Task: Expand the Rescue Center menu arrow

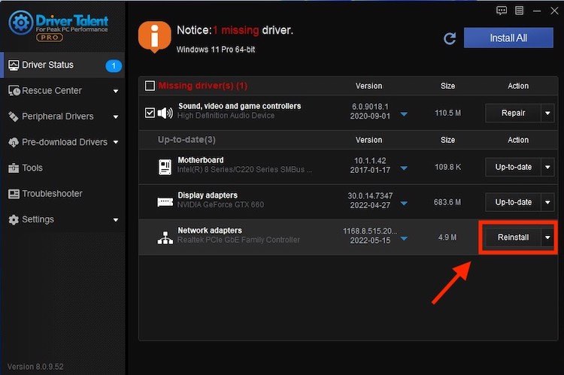Action: (x=116, y=92)
